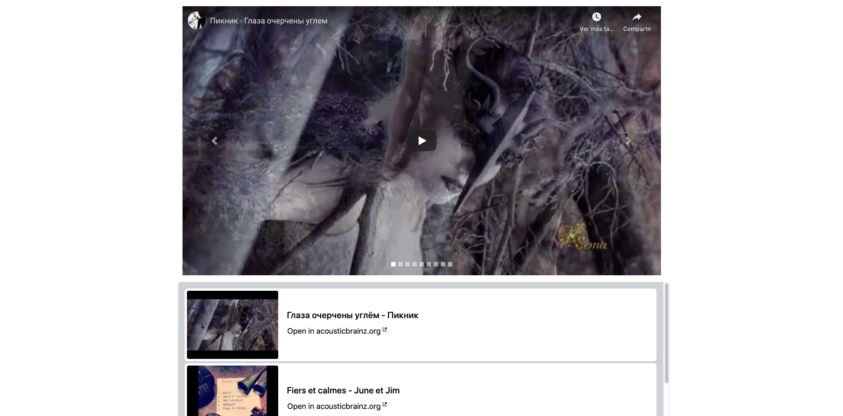Click the Compartir share arrow icon

[637, 17]
